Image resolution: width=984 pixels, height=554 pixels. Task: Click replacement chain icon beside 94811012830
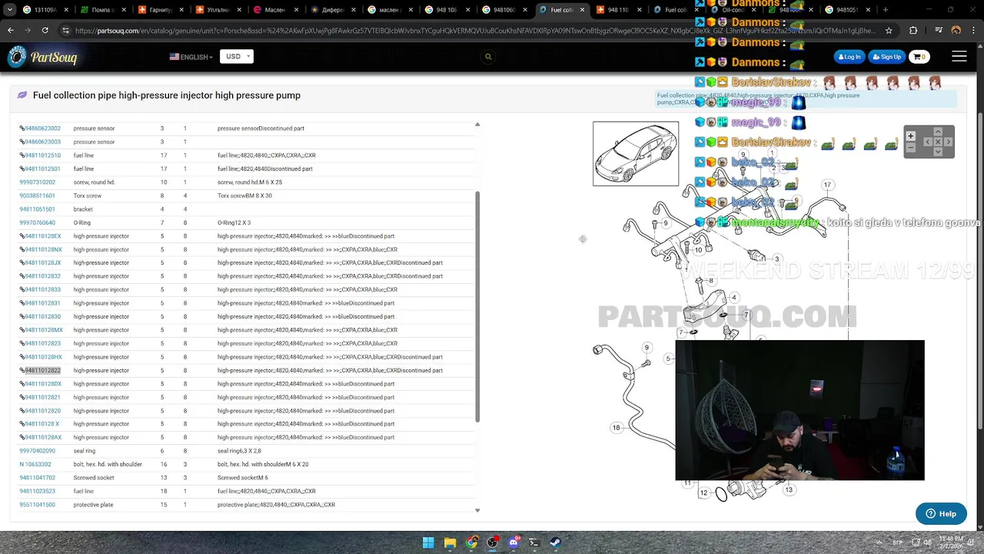(22, 316)
